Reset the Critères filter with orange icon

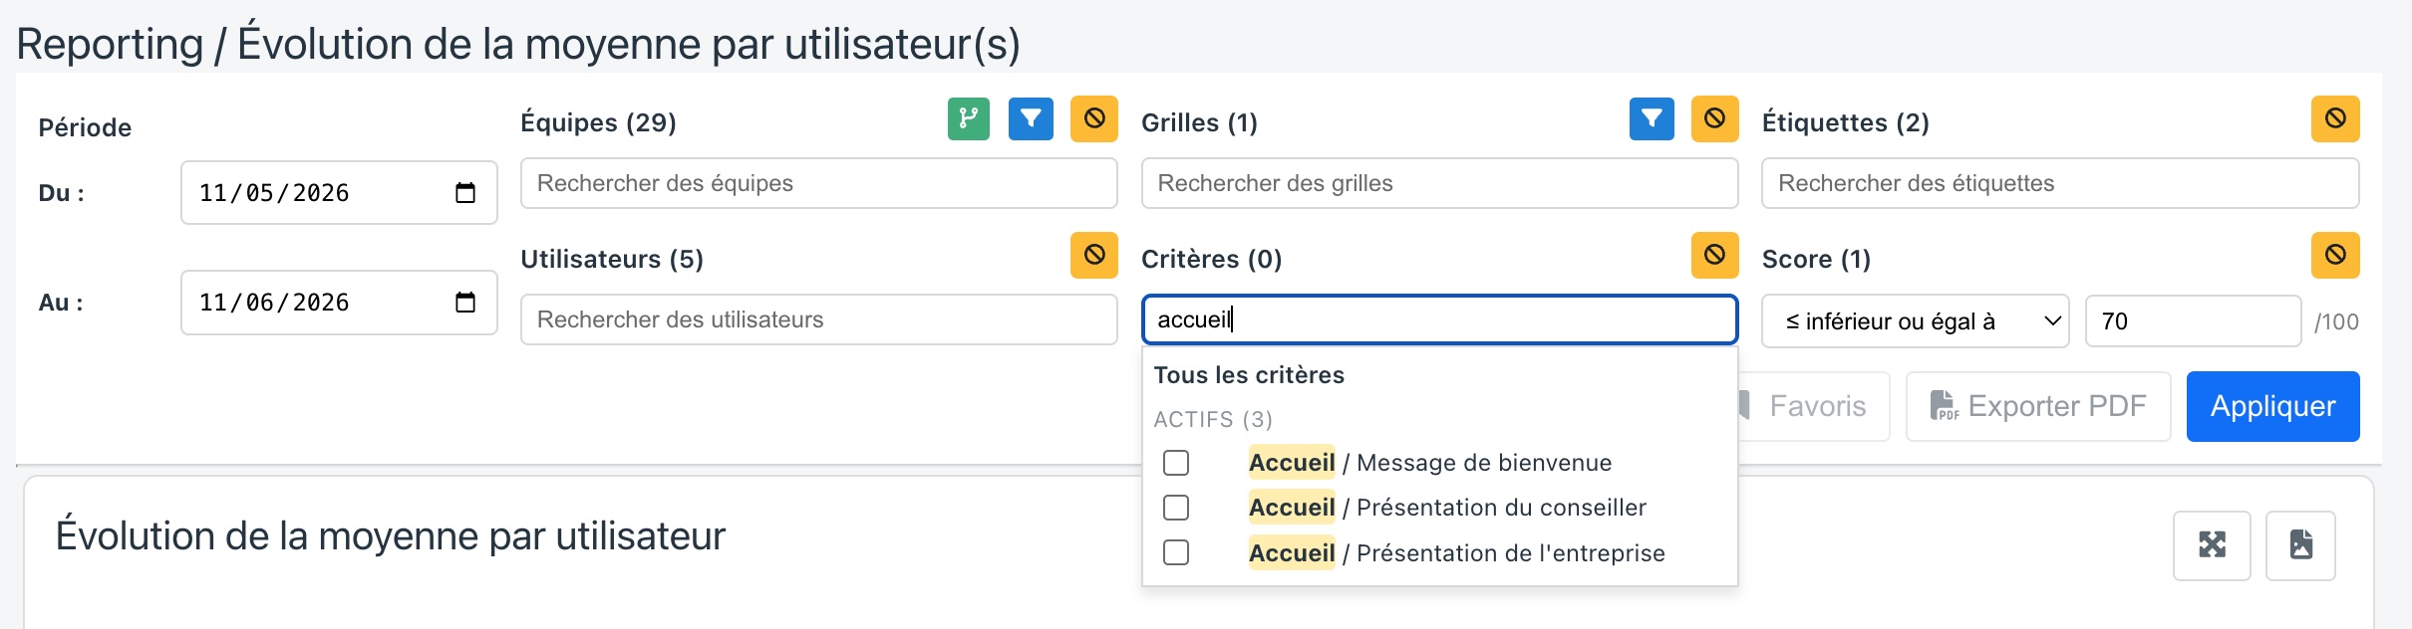tap(1715, 256)
